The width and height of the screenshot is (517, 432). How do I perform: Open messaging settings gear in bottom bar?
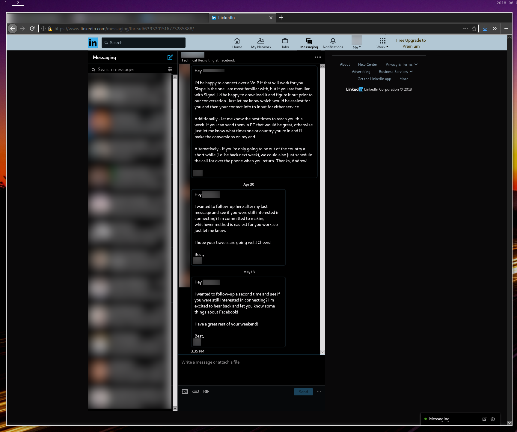493,419
